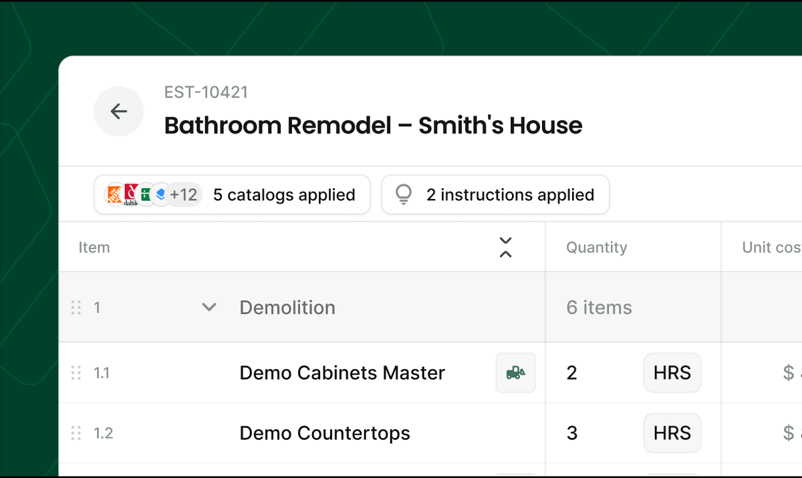Viewport: 802px width, 478px height.
Task: Click the Item column header
Action: coord(94,248)
